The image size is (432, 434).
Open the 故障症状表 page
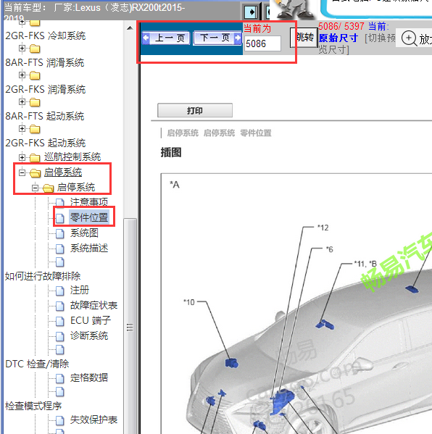point(94,305)
